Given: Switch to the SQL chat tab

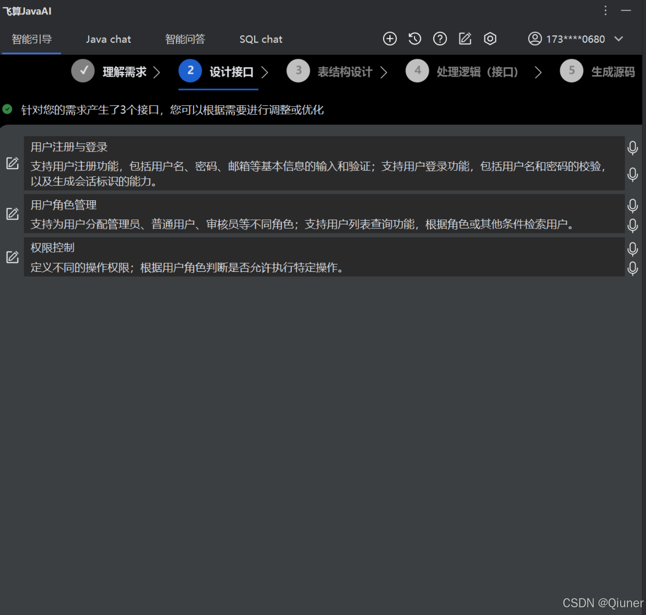Looking at the screenshot, I should click(x=261, y=39).
